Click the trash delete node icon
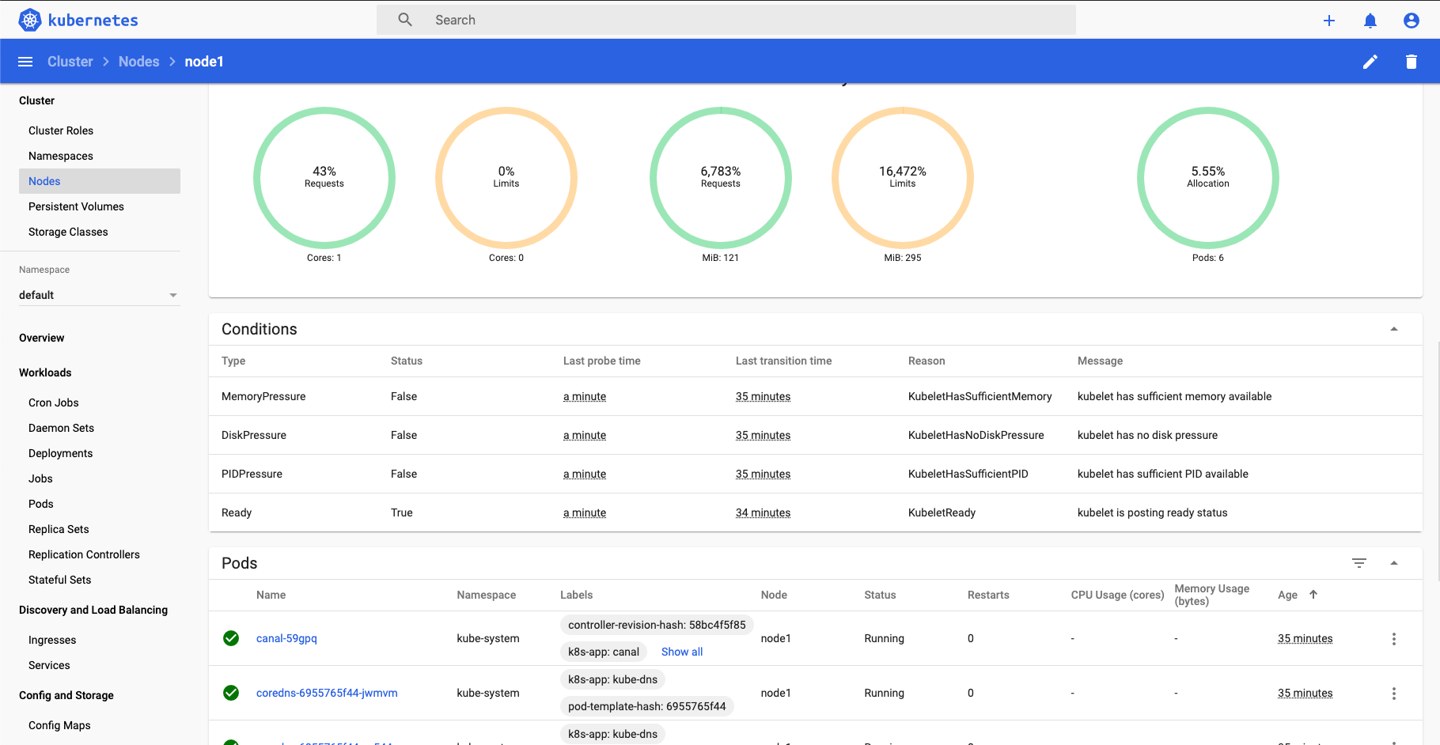Viewport: 1440px width, 745px height. pos(1412,62)
